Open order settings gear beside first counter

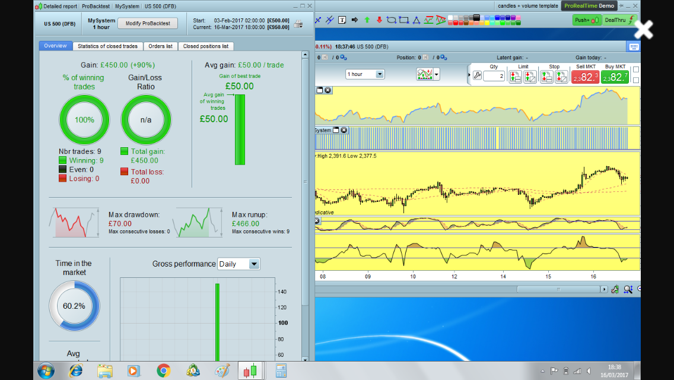pos(344,57)
